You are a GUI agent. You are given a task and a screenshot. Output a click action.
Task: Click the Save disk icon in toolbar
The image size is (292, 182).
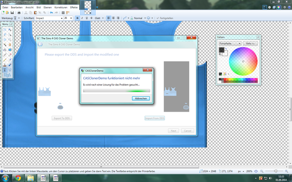[12, 13]
